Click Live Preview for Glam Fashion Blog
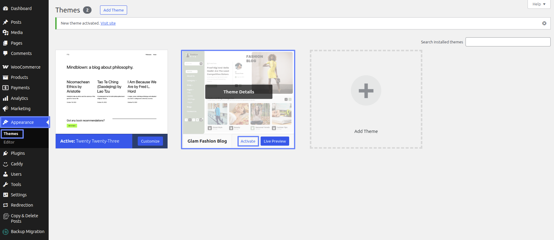Viewport: 554px width, 240px height. [275, 141]
